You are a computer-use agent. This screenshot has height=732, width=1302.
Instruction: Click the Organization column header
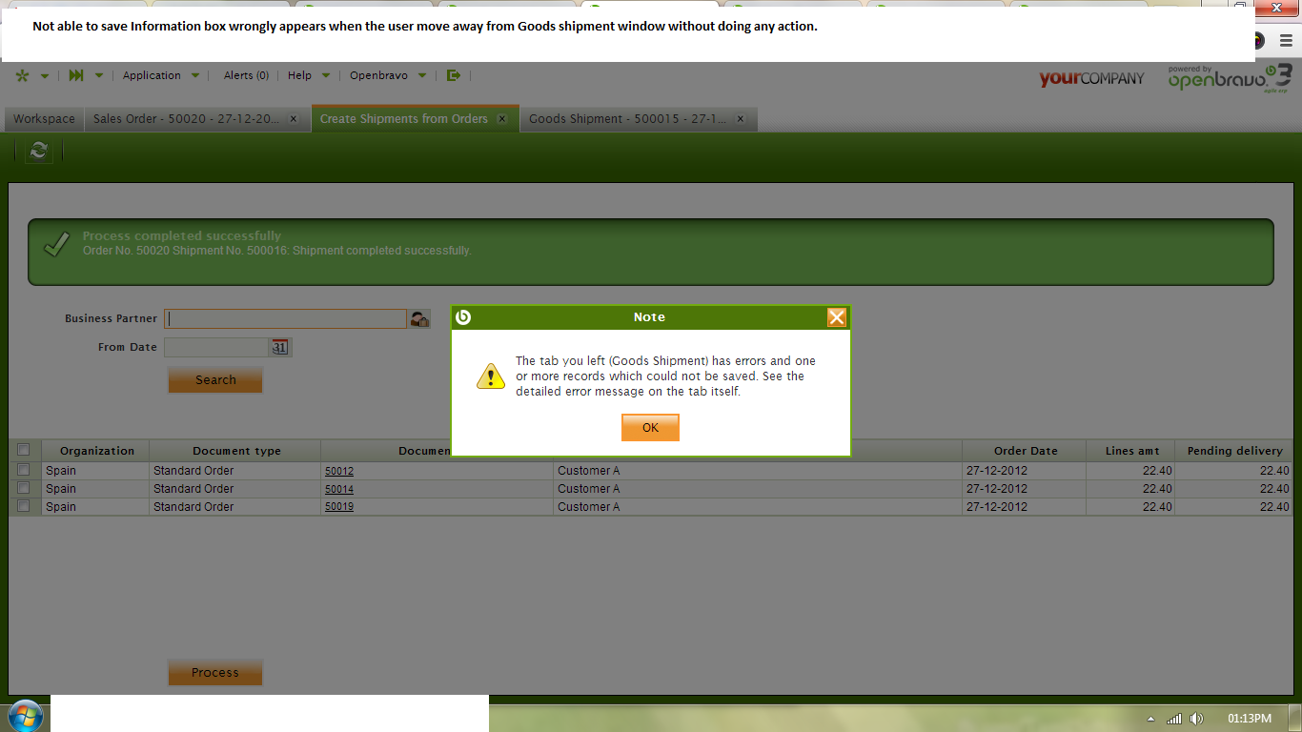96,451
